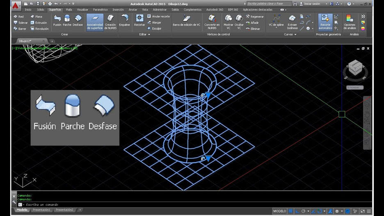
Task: Toggle Recorte automático projection
Action: (325, 21)
